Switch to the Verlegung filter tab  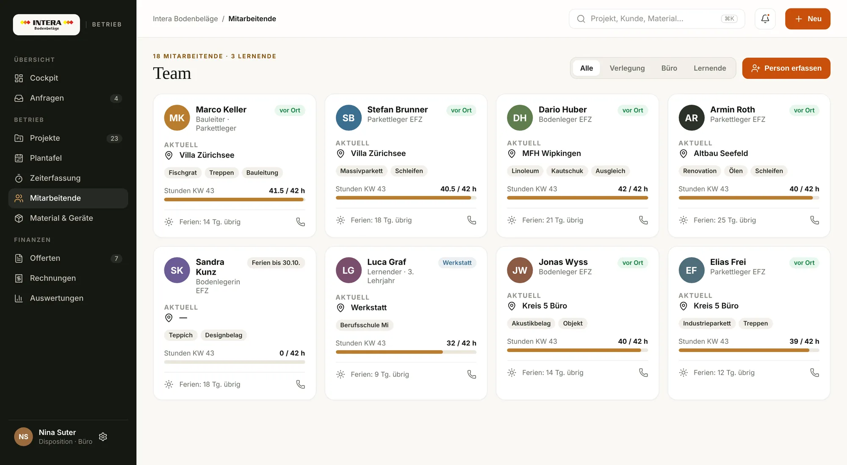(627, 68)
